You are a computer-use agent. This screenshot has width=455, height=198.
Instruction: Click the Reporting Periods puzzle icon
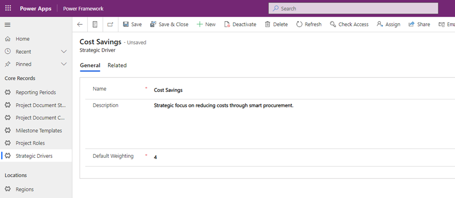pyautogui.click(x=8, y=92)
